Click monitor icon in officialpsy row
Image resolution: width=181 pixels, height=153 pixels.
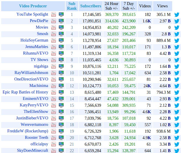click(x=61, y=144)
